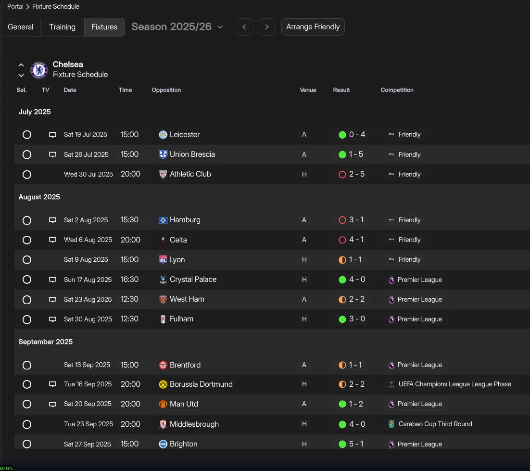Select the Athletic Club fixture radio button
The height and width of the screenshot is (471, 530).
27,175
